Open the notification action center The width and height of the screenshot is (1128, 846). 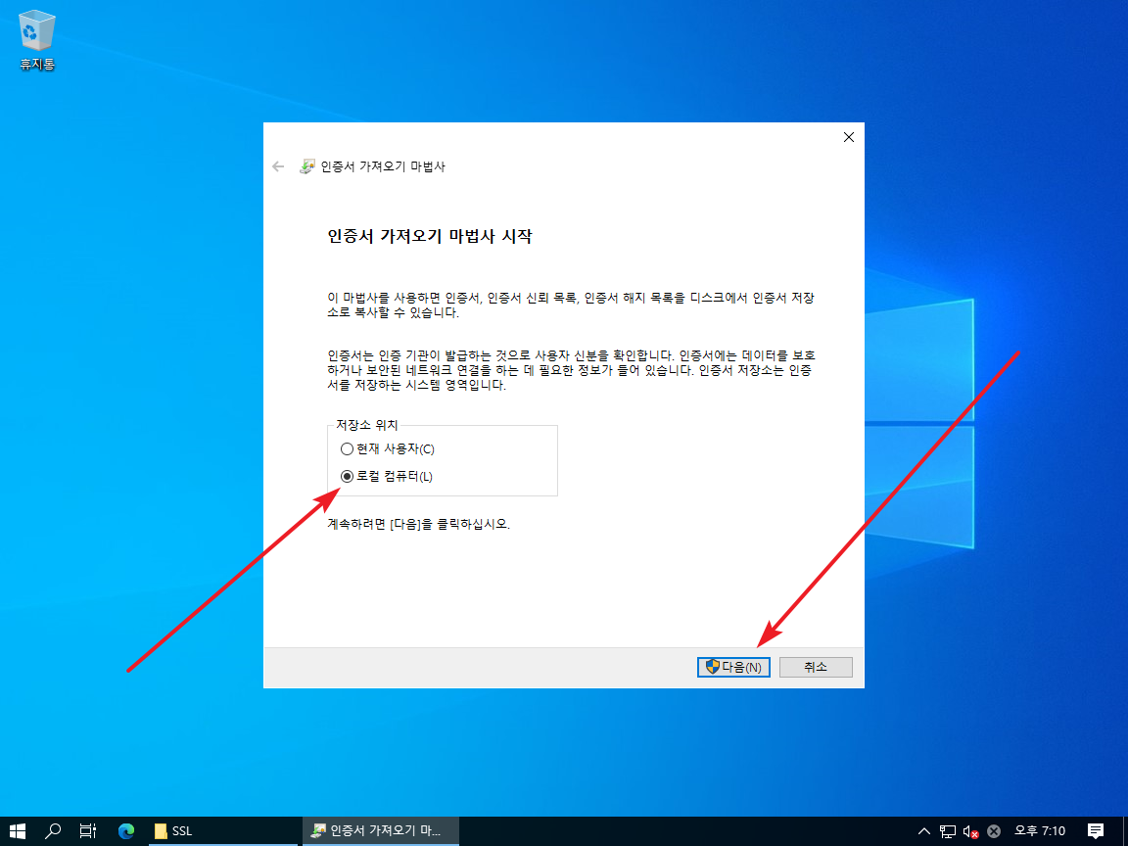1095,831
